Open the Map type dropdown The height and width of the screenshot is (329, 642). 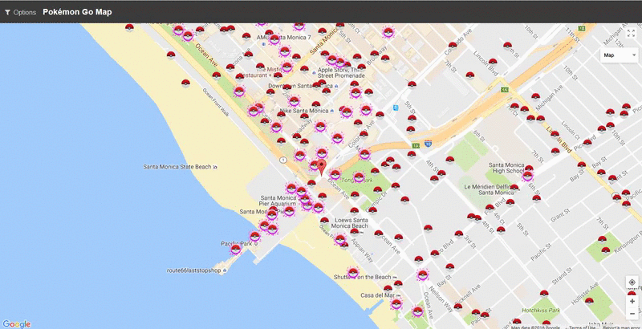619,55
